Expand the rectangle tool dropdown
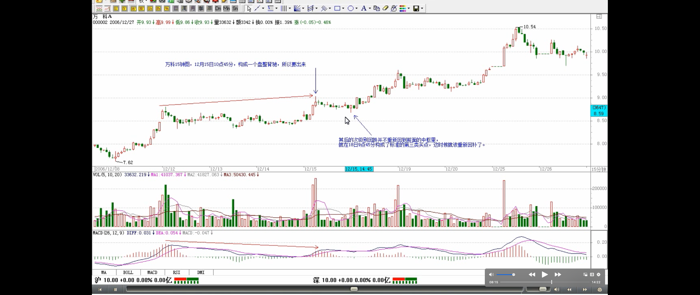 click(x=343, y=8)
